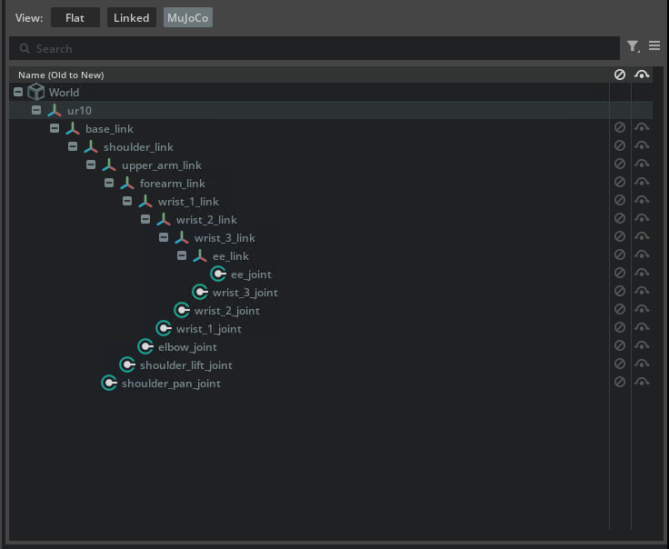The width and height of the screenshot is (669, 549).
Task: Toggle visibility of base_link row
Action: [642, 128]
